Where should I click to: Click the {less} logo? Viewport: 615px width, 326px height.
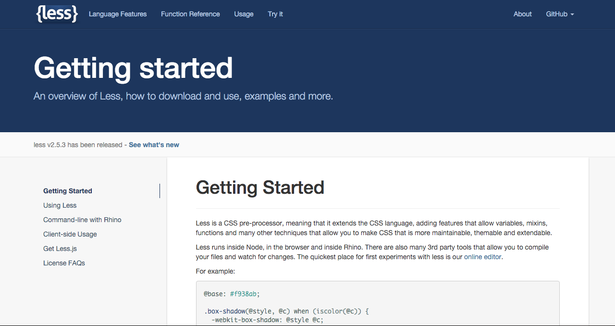(57, 14)
